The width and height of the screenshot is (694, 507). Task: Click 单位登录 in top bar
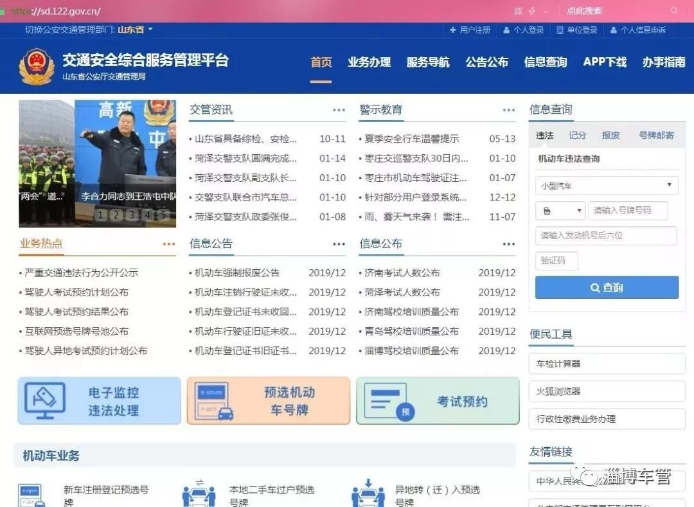[x=577, y=30]
